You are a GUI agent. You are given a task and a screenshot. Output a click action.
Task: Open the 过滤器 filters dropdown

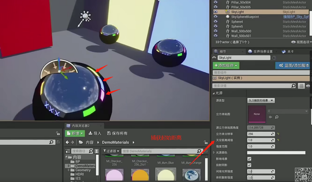tap(112, 151)
